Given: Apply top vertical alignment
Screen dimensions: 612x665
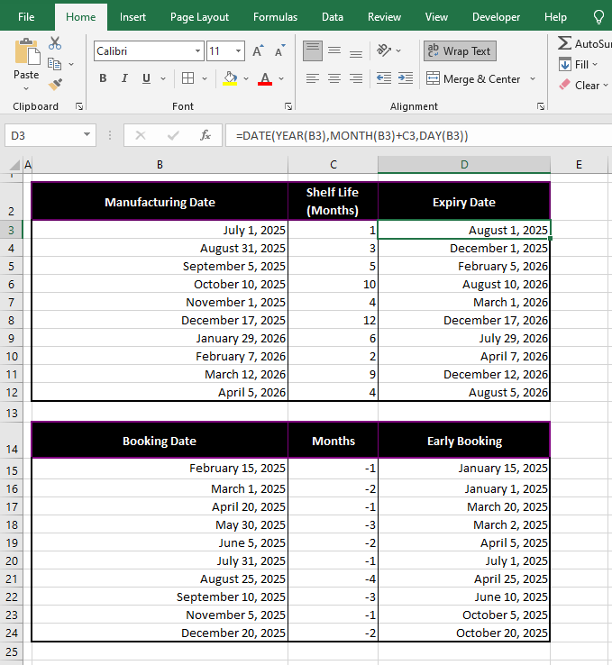Looking at the screenshot, I should 313,50.
